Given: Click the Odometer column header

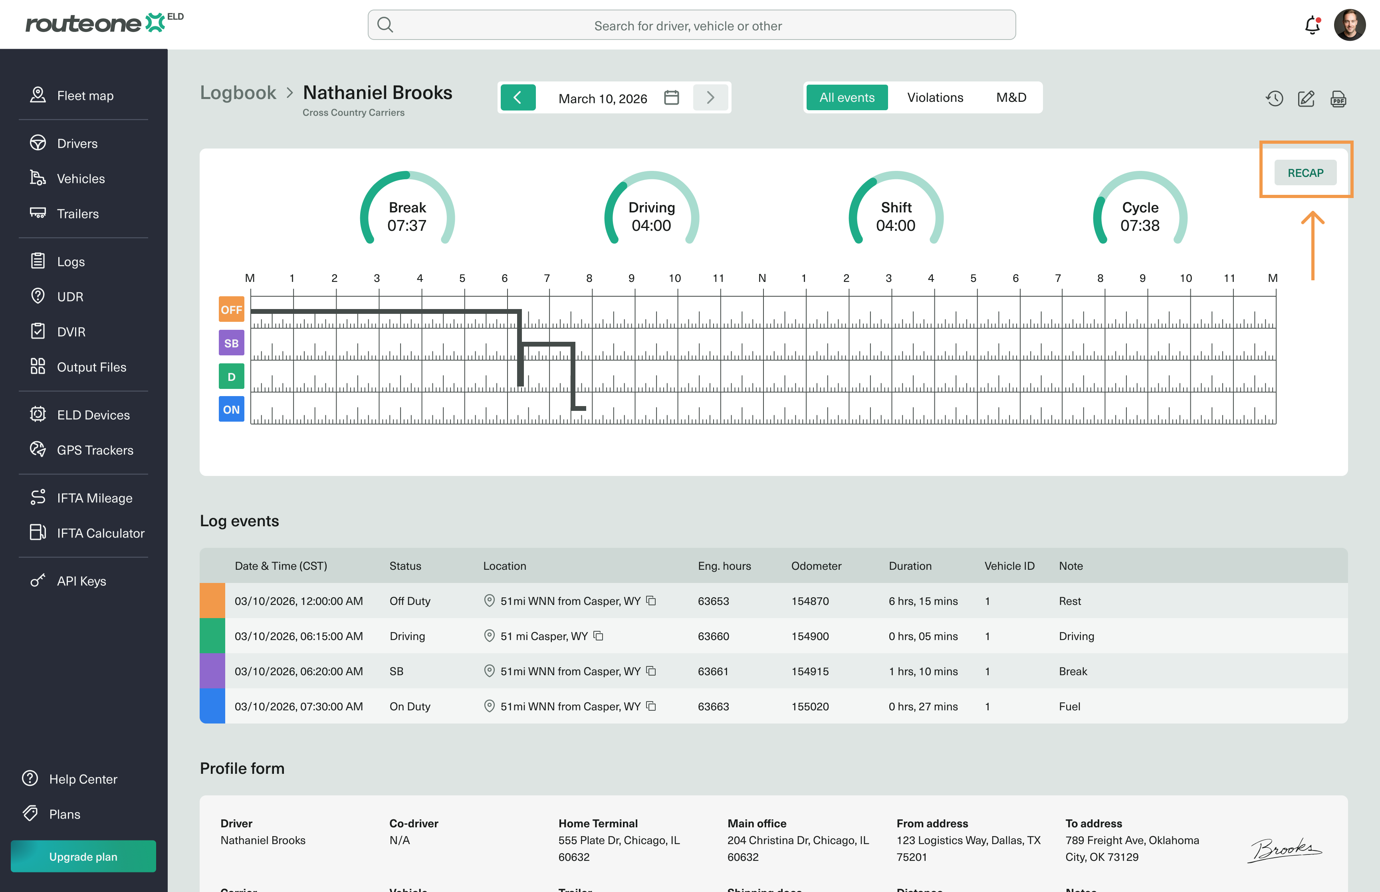Looking at the screenshot, I should [816, 566].
